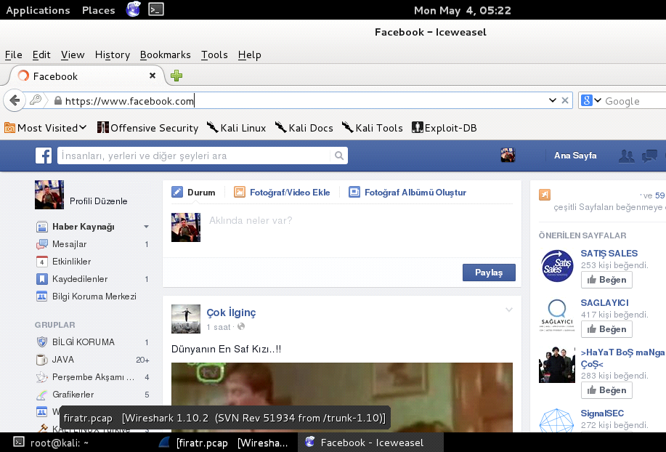Open the Applications menu
Screen dimensions: 666x452
(38, 10)
